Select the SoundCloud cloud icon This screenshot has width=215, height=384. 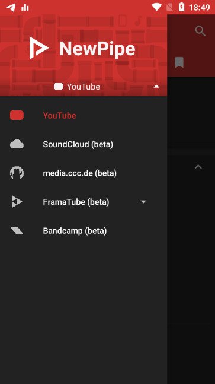[x=17, y=144]
